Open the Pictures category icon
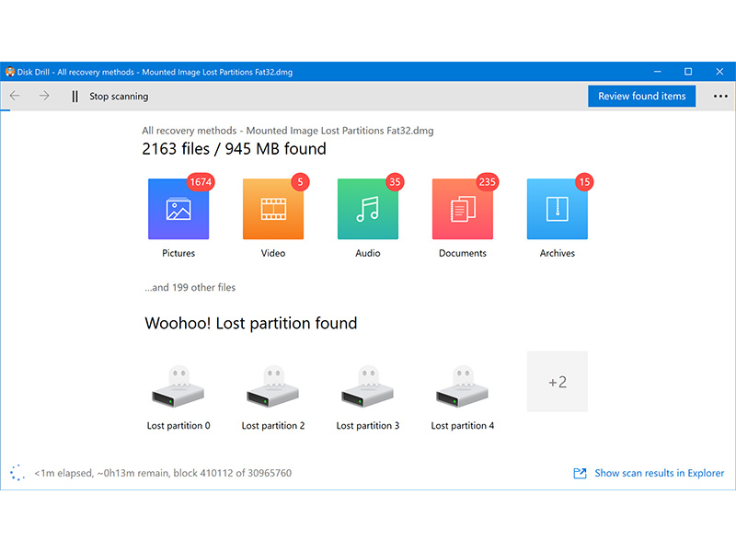 pyautogui.click(x=178, y=210)
